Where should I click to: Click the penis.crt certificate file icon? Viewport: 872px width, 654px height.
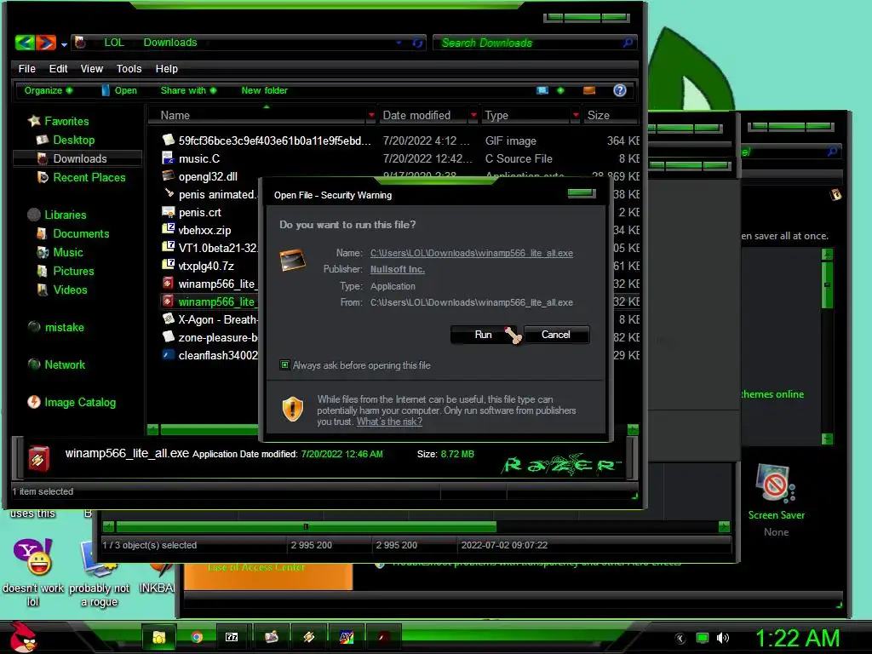coord(168,211)
